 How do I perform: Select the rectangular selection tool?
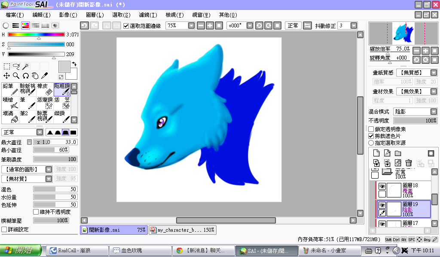tap(7, 66)
